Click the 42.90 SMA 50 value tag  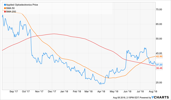(159, 57)
